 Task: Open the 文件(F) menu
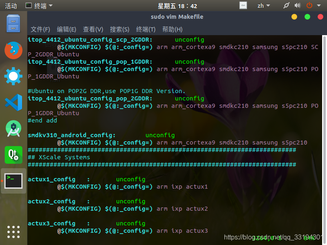[40, 29]
